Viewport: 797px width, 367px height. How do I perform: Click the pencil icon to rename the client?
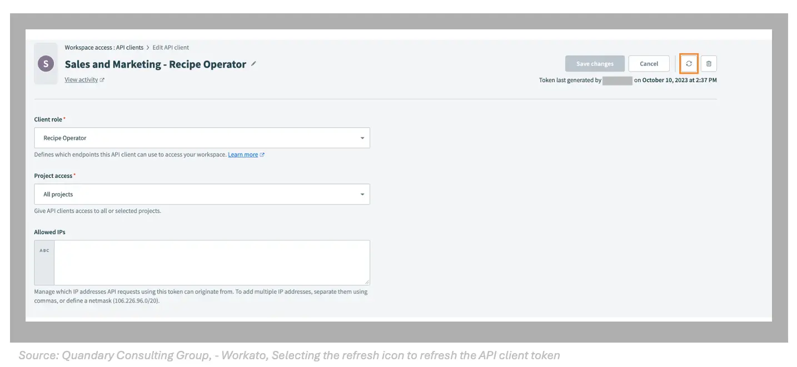pyautogui.click(x=253, y=64)
